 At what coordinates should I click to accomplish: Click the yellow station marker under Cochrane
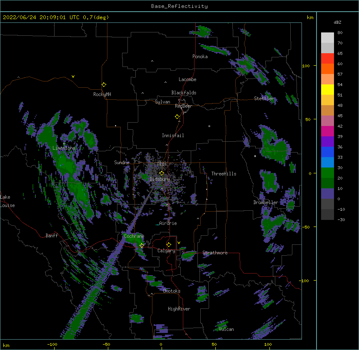point(142,245)
